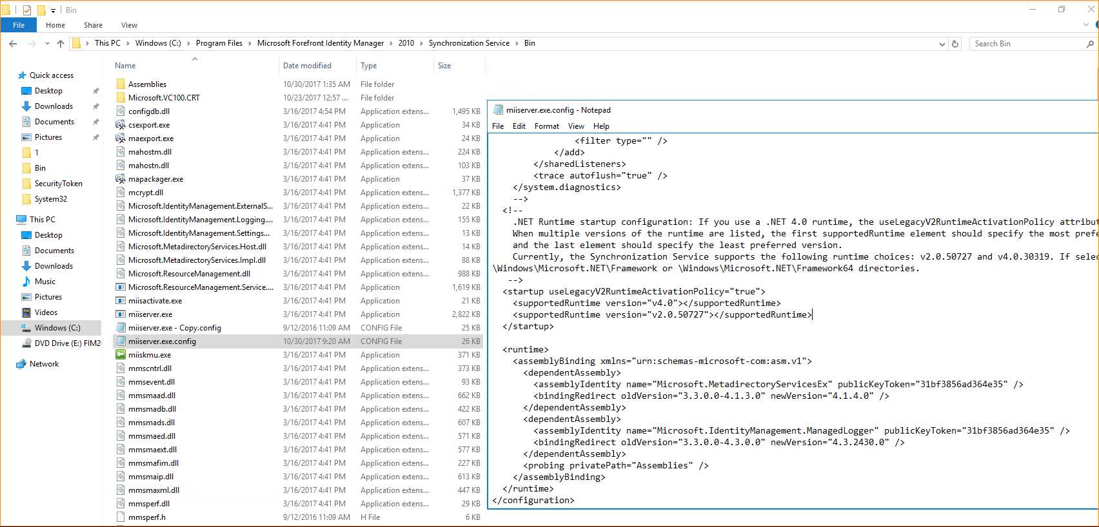Open the Share ribbon tab

[93, 25]
